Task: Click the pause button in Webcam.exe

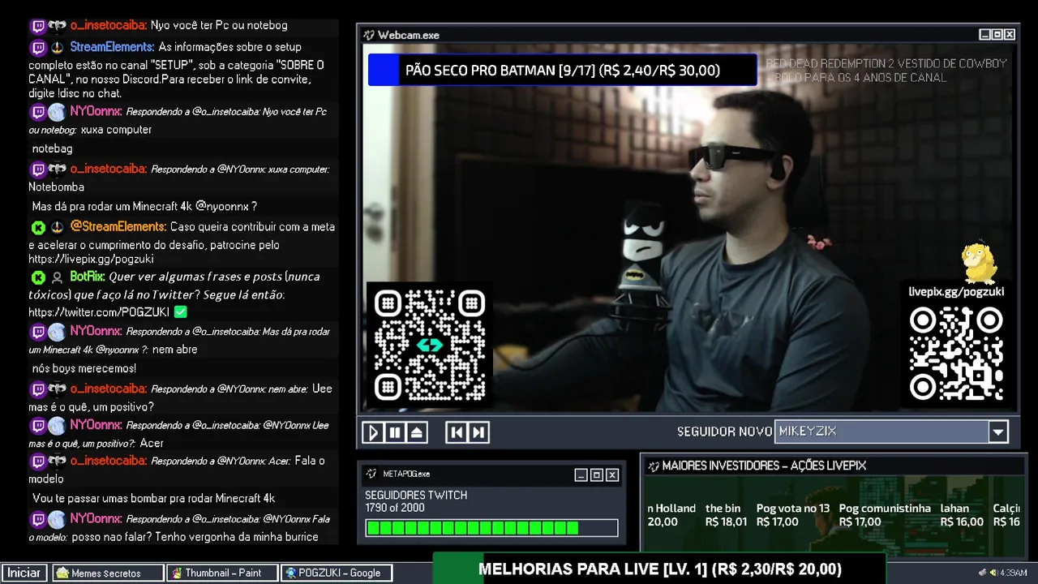Action: click(x=395, y=432)
